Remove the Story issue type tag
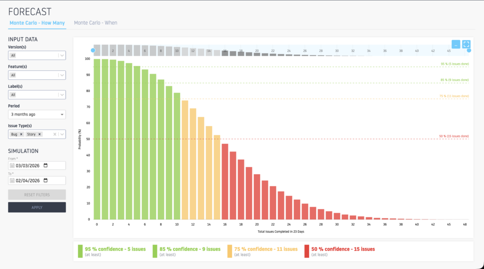This screenshot has width=484, height=269. tap(40, 134)
